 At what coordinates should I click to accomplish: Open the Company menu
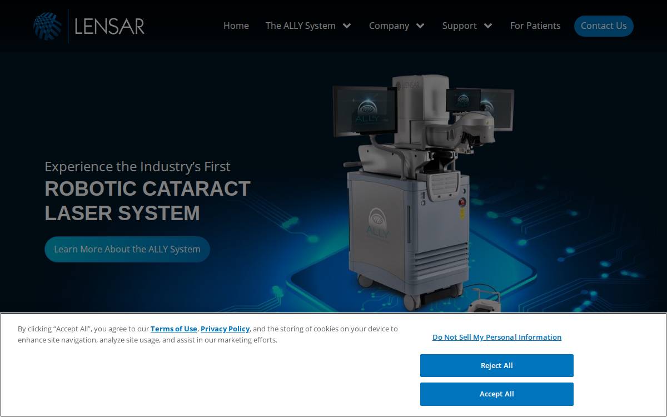click(x=389, y=26)
